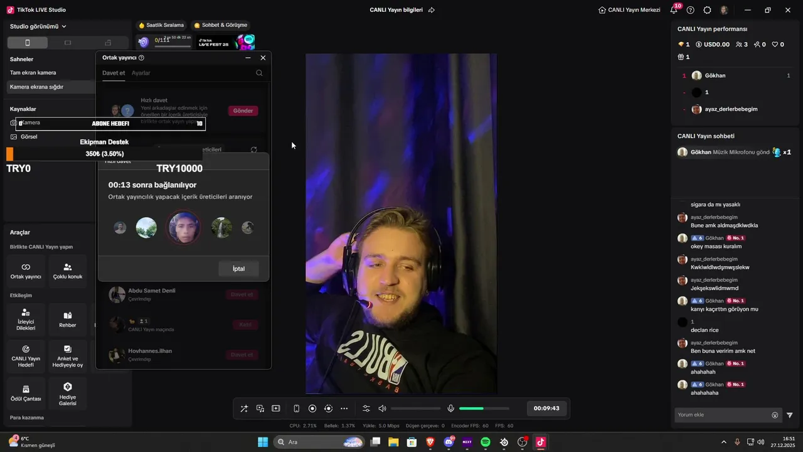Click the 0/111 goal target widget
Screen dimensions: 803x452
(163, 41)
